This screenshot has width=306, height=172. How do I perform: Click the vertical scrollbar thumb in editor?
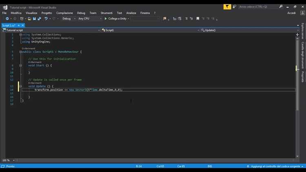(297, 75)
